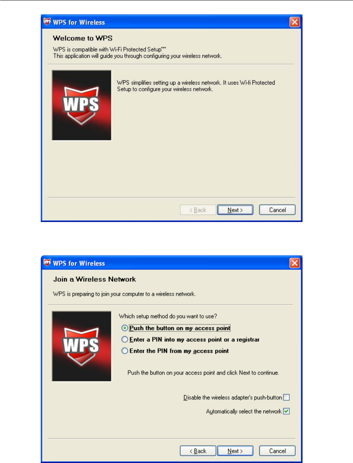Click the WPS logo image in Join a Wireless Network dialog
This screenshot has width=353, height=463.
pos(82,346)
